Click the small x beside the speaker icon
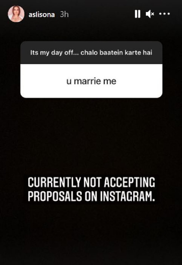The width and height of the screenshot is (182, 265). (153, 14)
